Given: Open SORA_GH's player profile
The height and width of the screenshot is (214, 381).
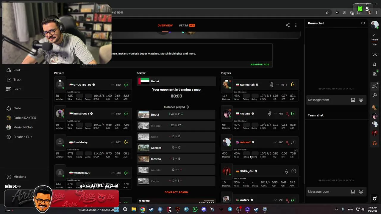Looking at the screenshot, I should pos(247,171).
